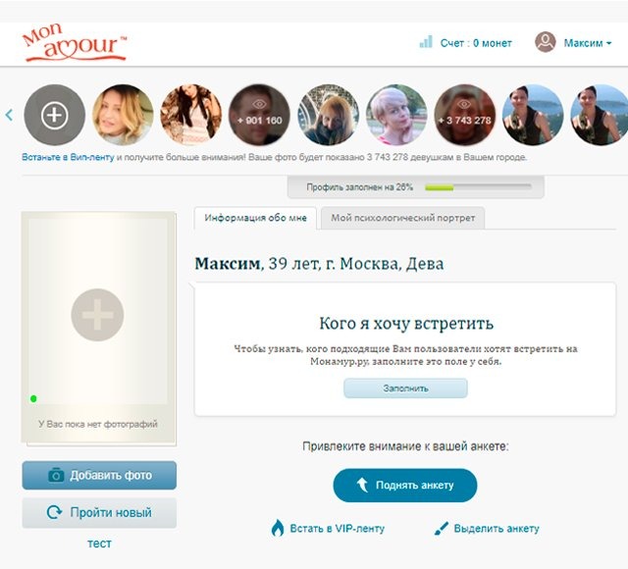Click the brush icon beside Выделить анкету
This screenshot has height=569, width=628.
point(441,529)
